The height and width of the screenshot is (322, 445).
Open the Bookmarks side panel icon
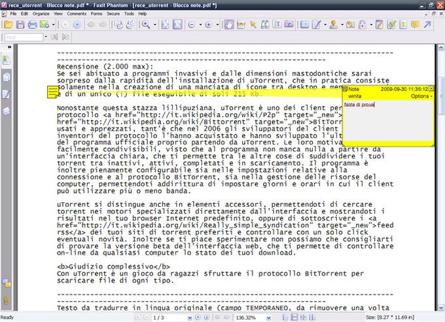tap(7, 60)
